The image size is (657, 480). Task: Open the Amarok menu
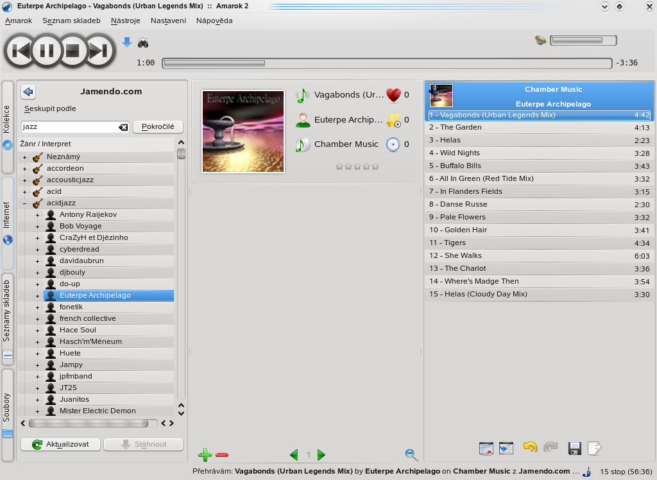click(x=19, y=21)
